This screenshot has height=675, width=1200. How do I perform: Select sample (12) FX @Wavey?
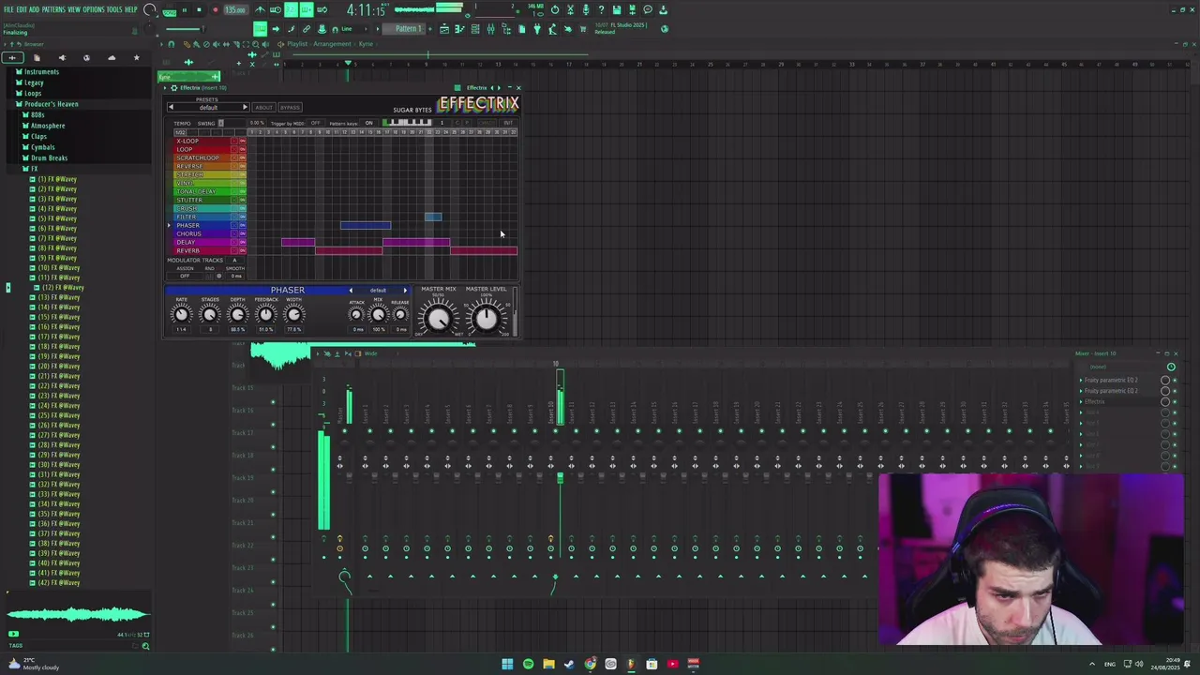(x=62, y=288)
